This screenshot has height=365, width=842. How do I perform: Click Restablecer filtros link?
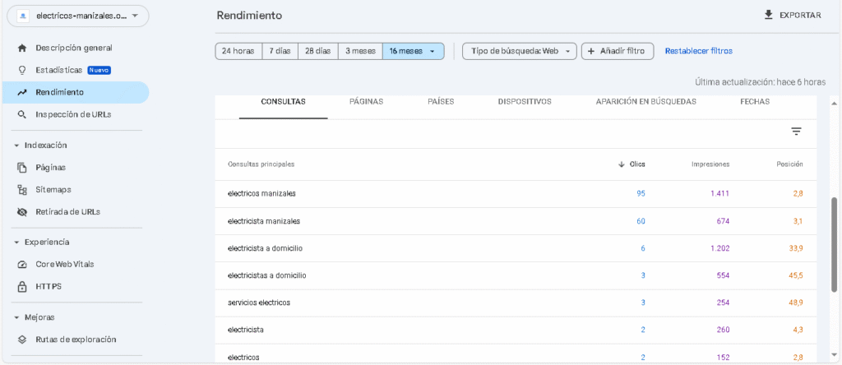pyautogui.click(x=698, y=51)
